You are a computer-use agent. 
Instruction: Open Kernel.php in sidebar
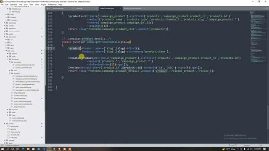[x=16, y=12]
